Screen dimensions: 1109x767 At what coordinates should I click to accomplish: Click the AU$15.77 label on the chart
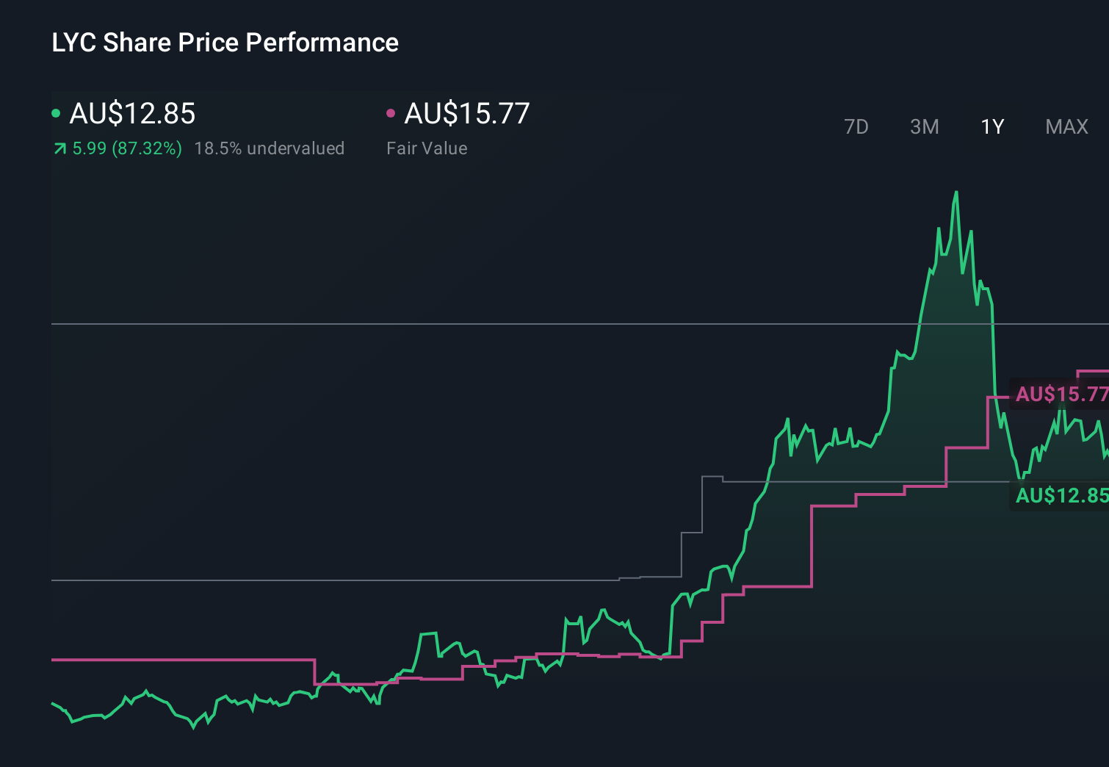(x=1061, y=395)
